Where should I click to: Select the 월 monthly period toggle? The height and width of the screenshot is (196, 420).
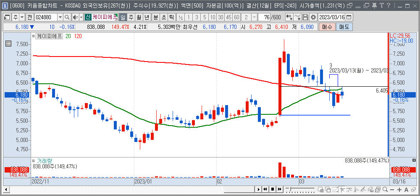(x=139, y=17)
